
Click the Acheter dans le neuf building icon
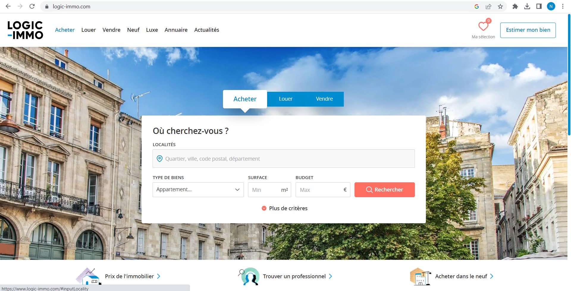coord(420,276)
